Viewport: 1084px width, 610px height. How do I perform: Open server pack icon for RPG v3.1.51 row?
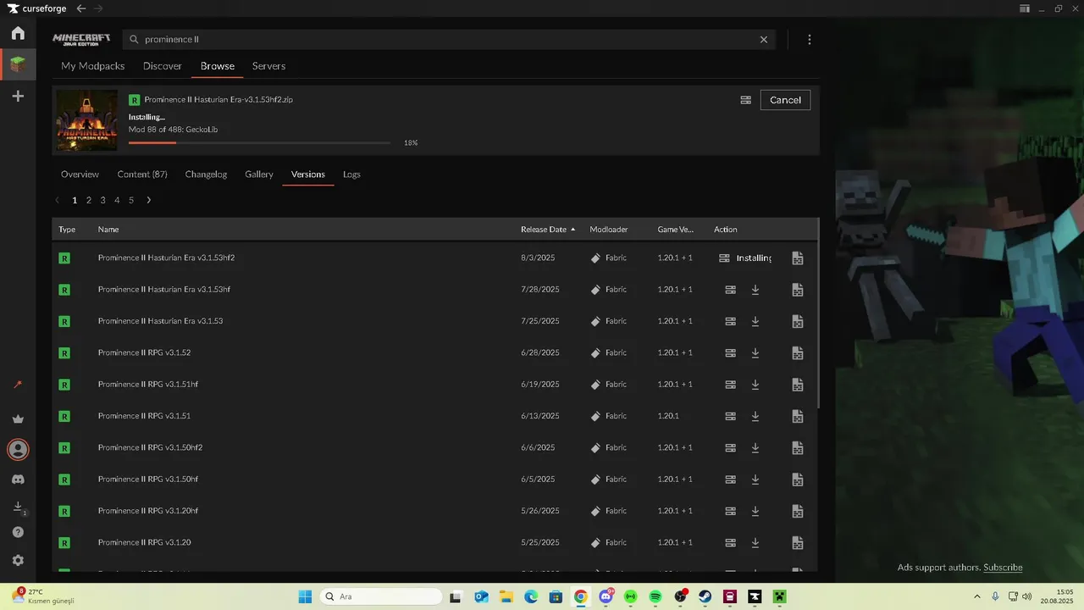(x=730, y=416)
